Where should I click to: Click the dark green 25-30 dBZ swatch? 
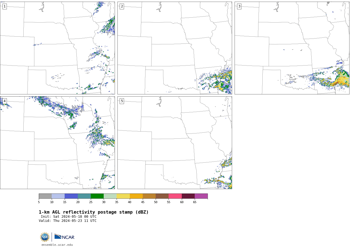97,196
